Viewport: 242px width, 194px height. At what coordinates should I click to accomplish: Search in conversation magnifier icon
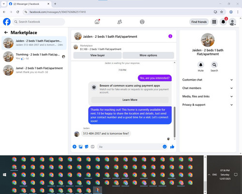pyautogui.click(x=214, y=65)
